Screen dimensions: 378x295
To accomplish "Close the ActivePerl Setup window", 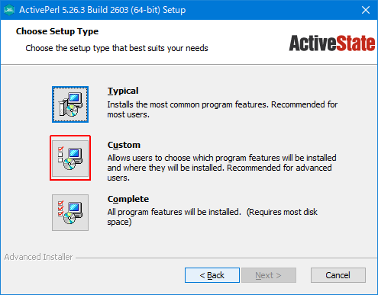I will [366, 10].
